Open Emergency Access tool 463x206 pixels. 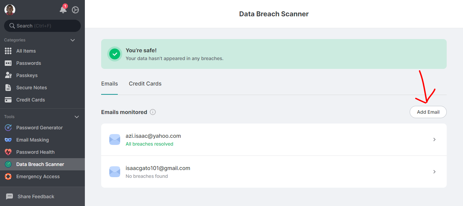click(38, 176)
